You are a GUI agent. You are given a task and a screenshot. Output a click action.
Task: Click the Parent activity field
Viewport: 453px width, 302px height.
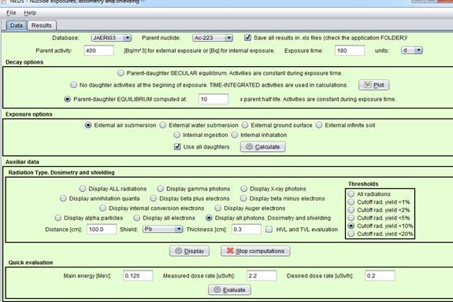(x=98, y=50)
